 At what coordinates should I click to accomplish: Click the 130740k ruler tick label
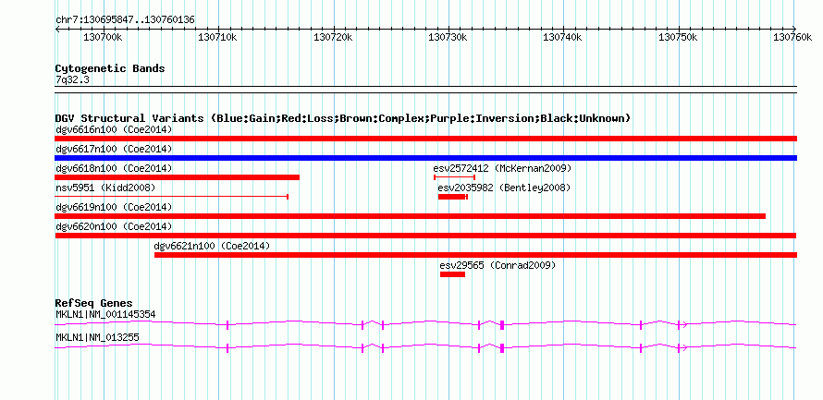point(562,37)
